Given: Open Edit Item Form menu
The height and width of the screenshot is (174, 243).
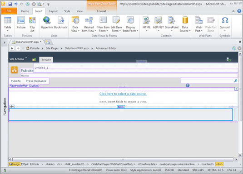Looking at the screenshot, I should coord(116,24).
